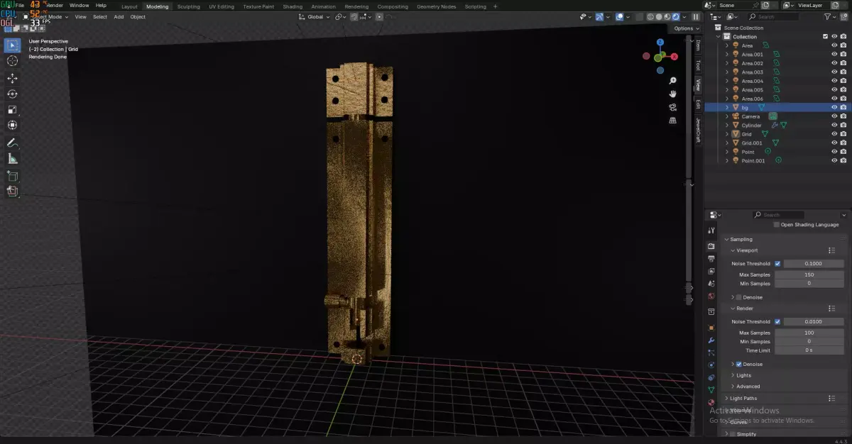Viewport: 852px width, 444px height.
Task: Select the Scale tool
Action: point(12,109)
